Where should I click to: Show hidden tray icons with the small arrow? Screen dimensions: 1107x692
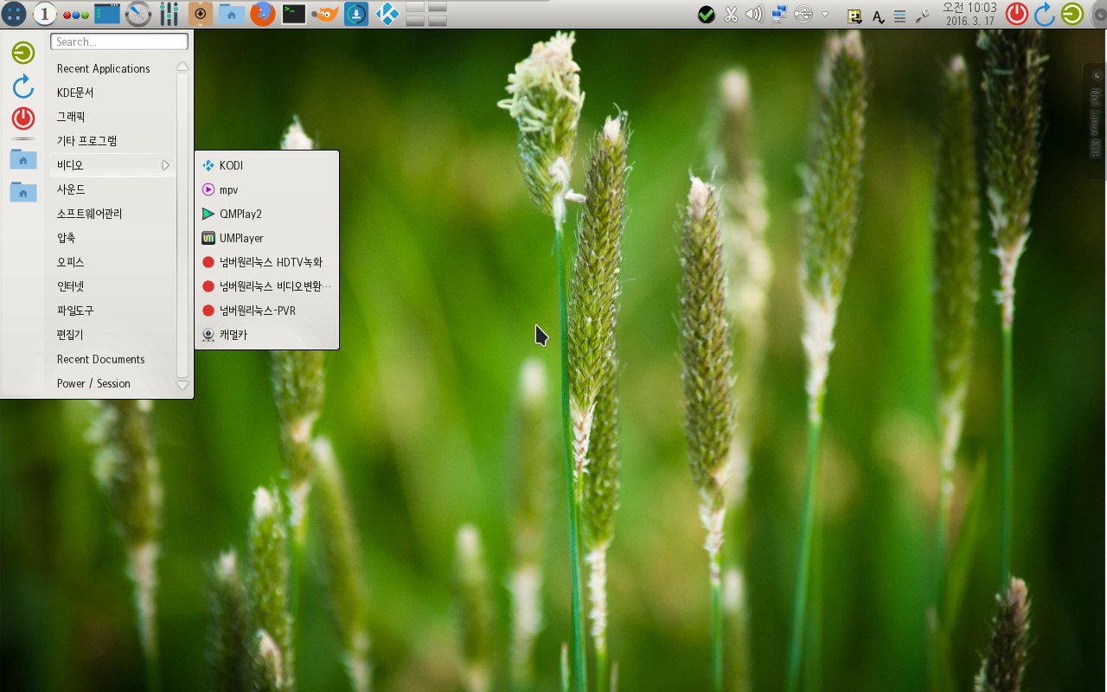click(825, 14)
